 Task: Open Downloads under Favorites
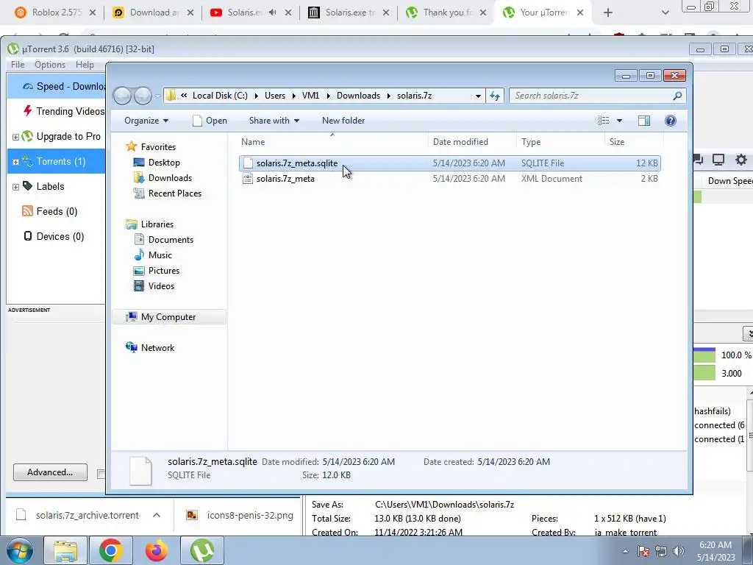(x=170, y=178)
